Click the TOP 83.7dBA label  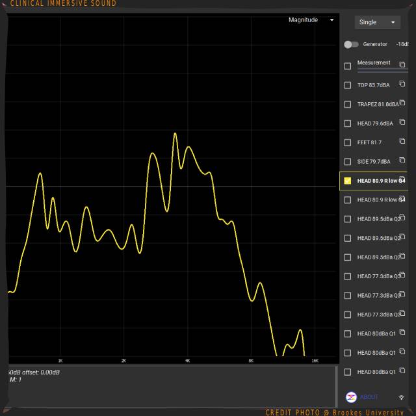point(373,85)
